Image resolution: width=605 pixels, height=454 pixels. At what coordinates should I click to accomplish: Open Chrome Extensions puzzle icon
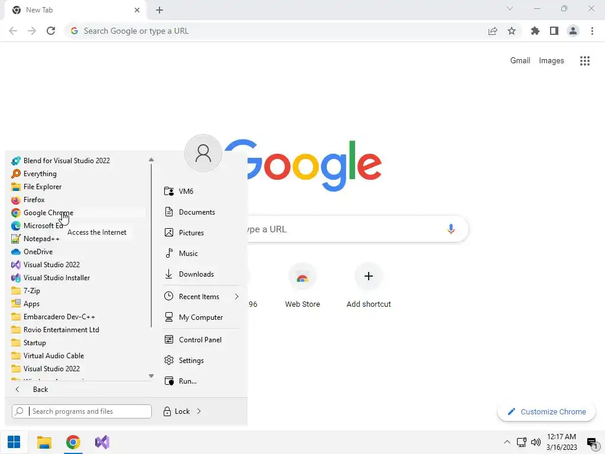(x=535, y=31)
